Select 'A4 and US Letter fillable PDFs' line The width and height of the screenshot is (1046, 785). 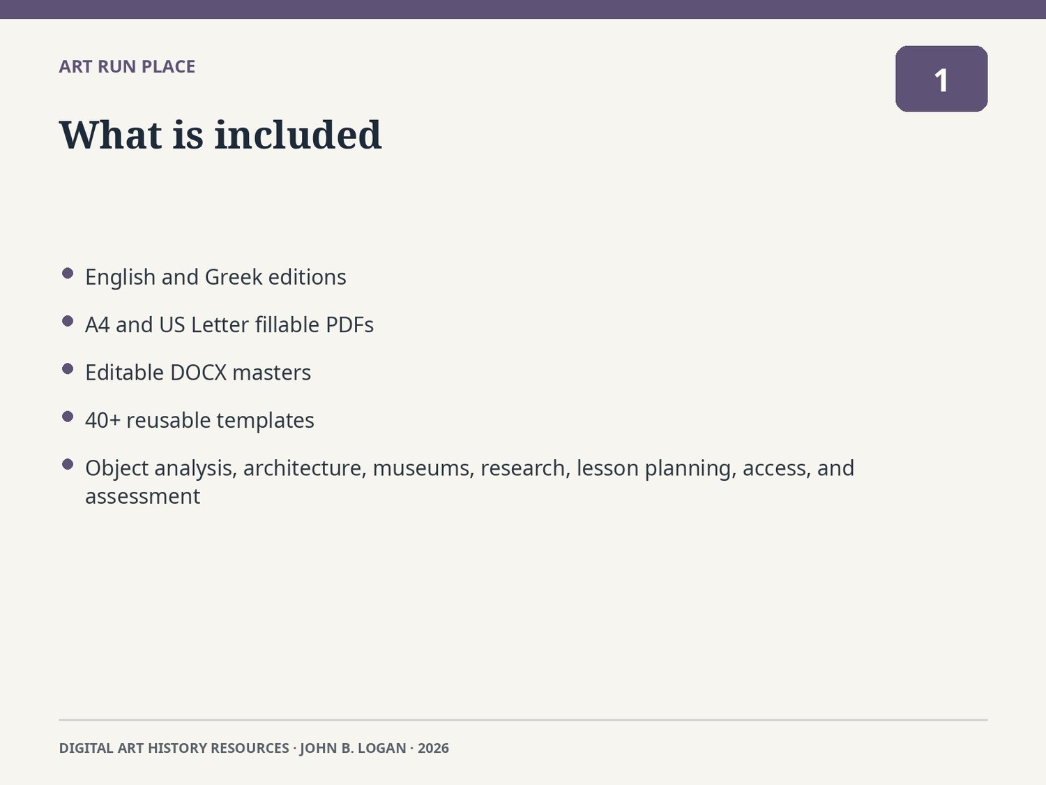(x=229, y=325)
